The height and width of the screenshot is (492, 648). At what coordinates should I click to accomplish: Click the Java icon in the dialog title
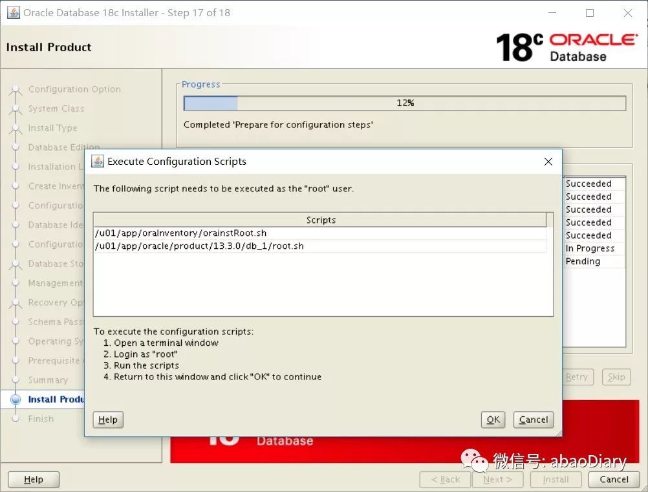(x=98, y=161)
